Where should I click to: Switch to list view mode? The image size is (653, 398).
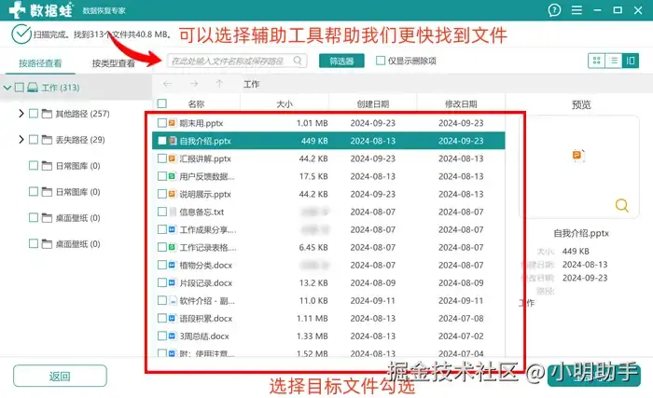click(614, 61)
